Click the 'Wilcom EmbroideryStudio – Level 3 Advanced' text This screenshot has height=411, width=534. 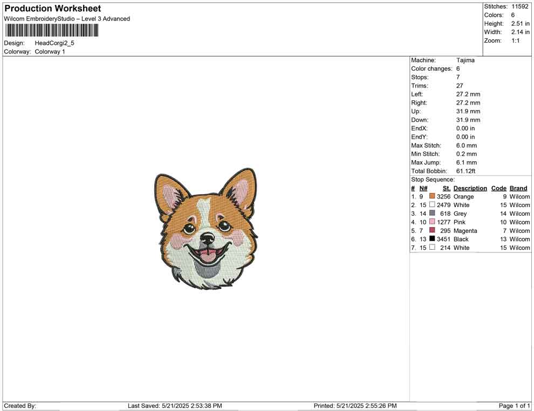click(67, 19)
